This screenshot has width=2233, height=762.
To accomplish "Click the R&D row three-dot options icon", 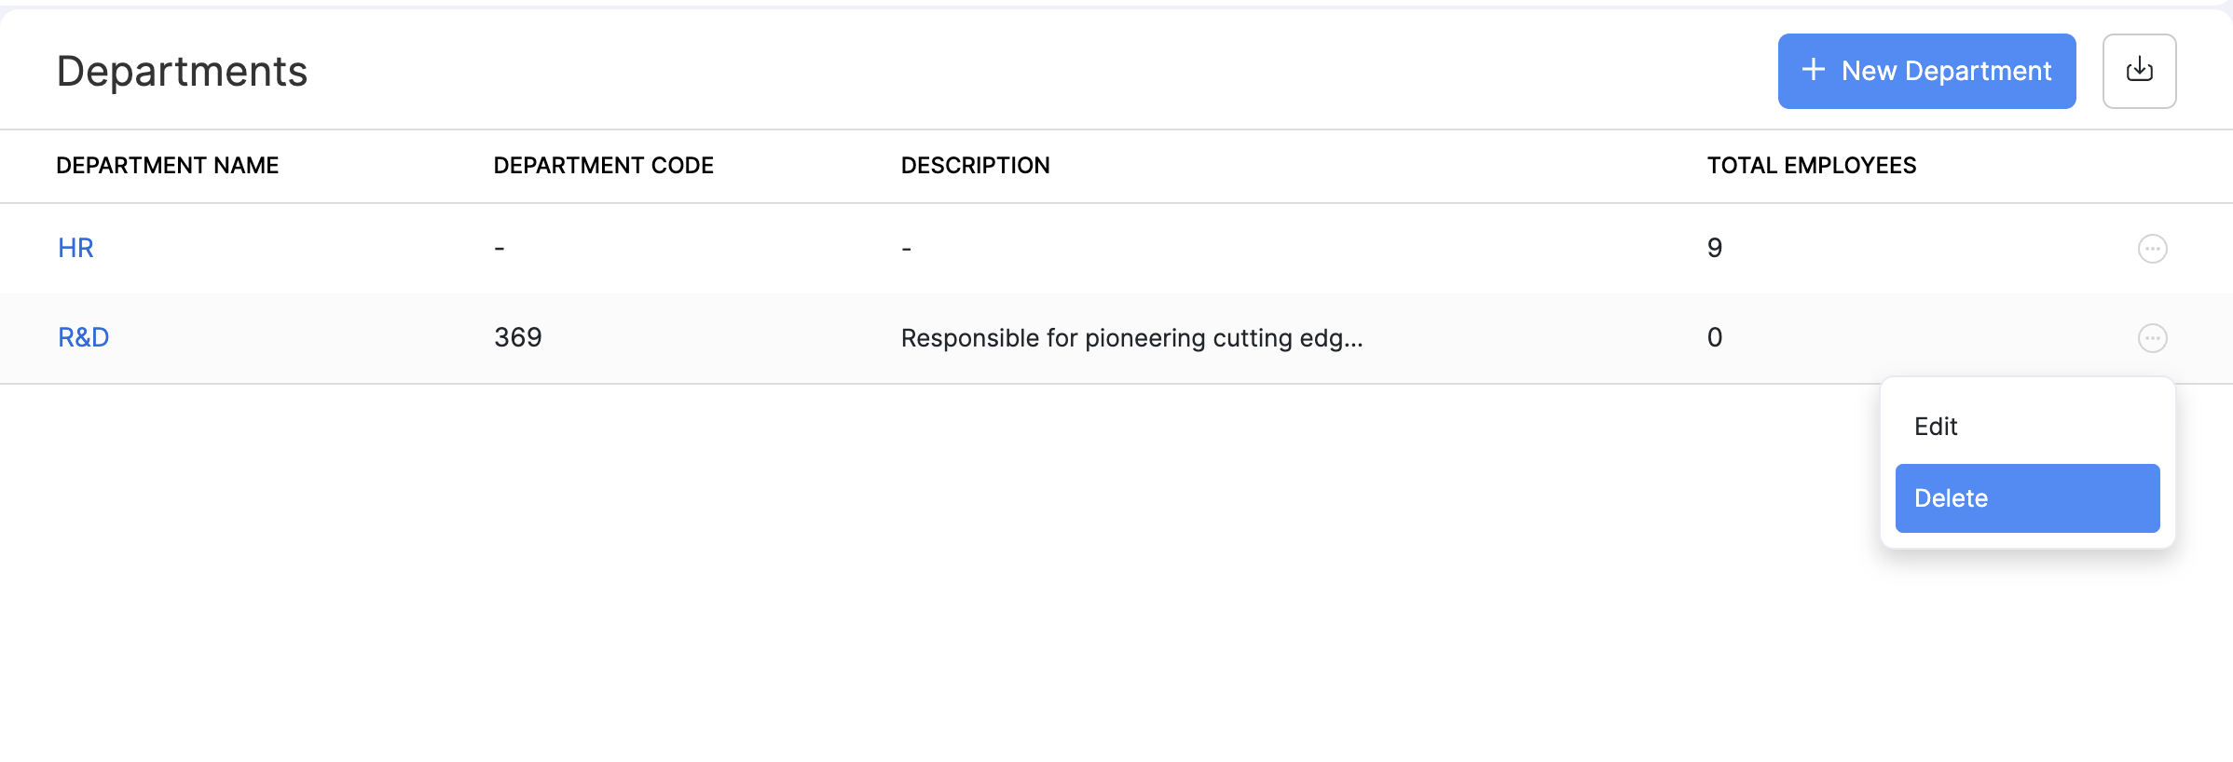I will (x=2152, y=338).
